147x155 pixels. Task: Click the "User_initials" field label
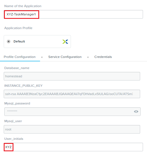(x=14, y=139)
